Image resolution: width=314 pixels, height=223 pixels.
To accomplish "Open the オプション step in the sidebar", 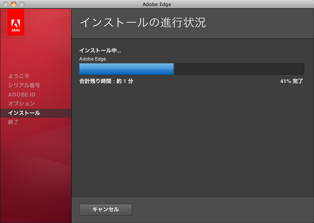I will (21, 104).
